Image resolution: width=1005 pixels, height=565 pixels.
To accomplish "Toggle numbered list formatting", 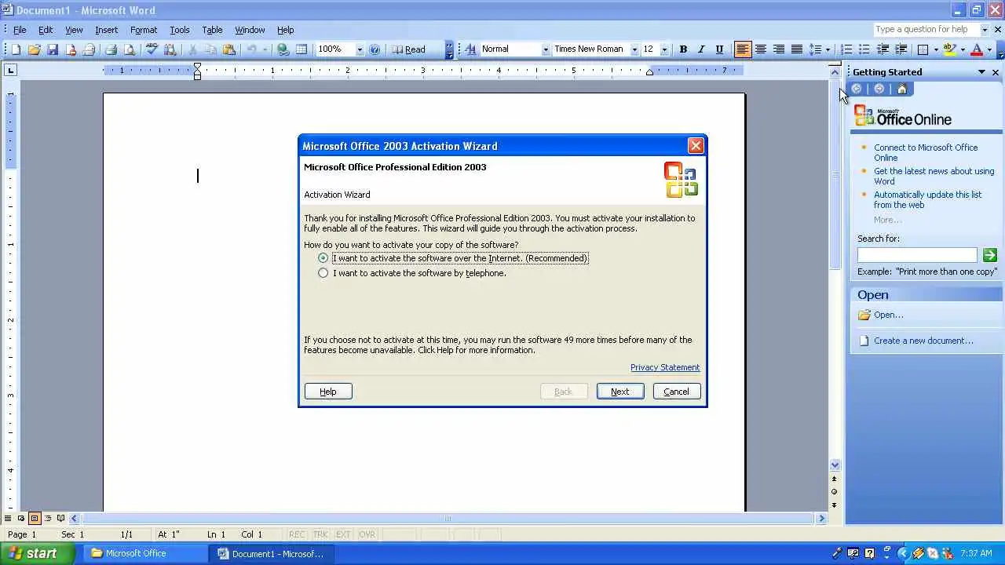I will tap(846, 49).
